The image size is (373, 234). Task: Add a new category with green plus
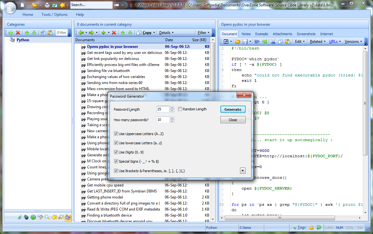(x=11, y=33)
